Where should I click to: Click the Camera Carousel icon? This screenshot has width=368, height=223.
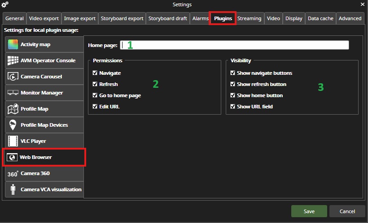[13, 77]
